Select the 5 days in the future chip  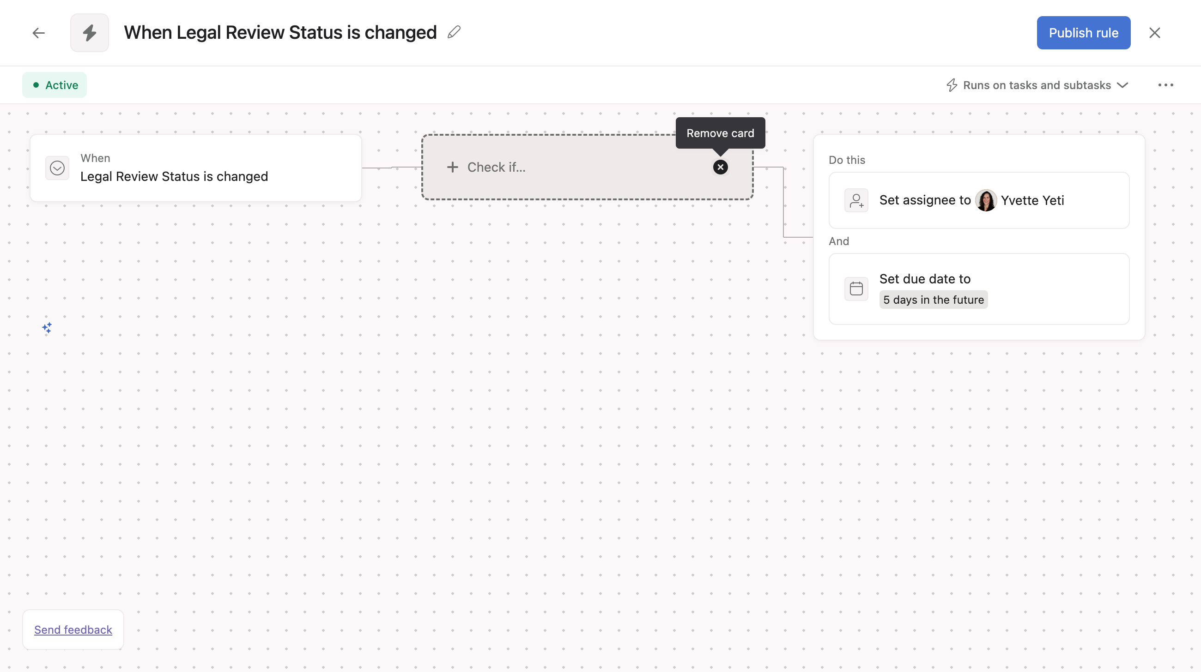(934, 300)
